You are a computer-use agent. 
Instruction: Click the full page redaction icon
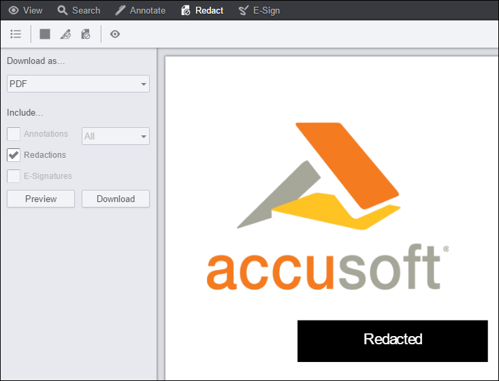(86, 34)
